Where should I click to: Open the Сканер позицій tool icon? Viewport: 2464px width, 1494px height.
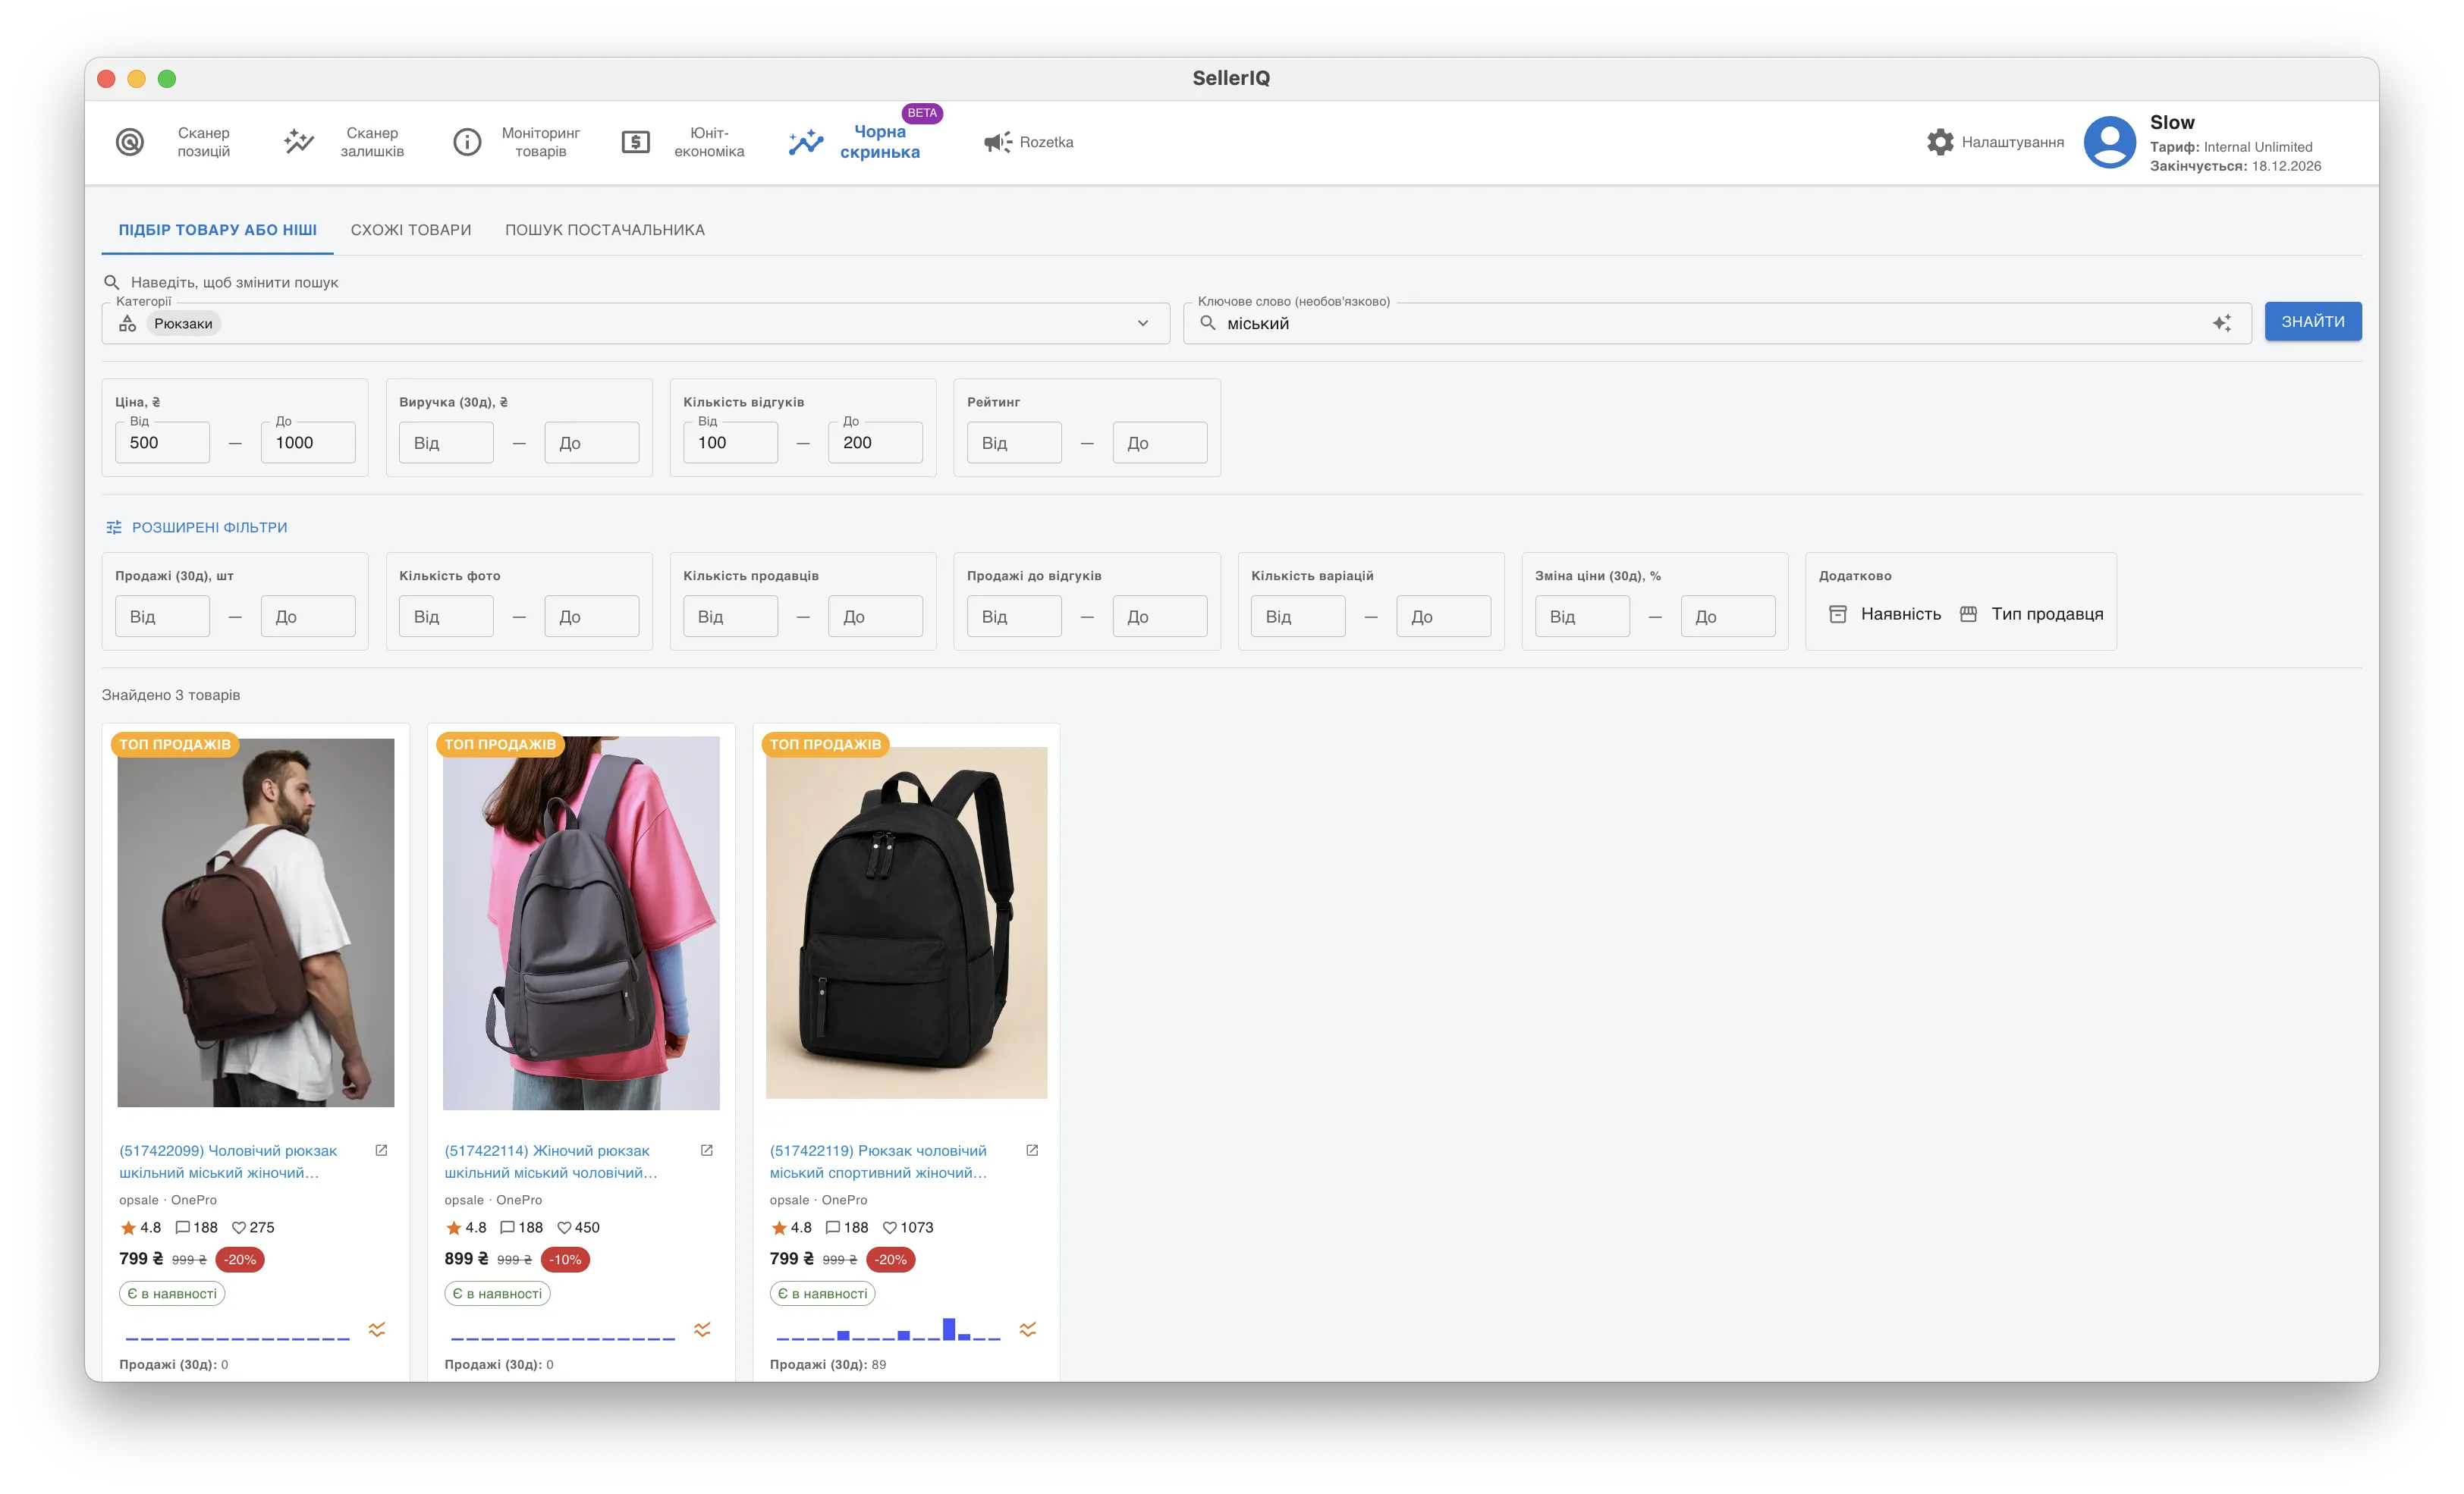click(130, 142)
